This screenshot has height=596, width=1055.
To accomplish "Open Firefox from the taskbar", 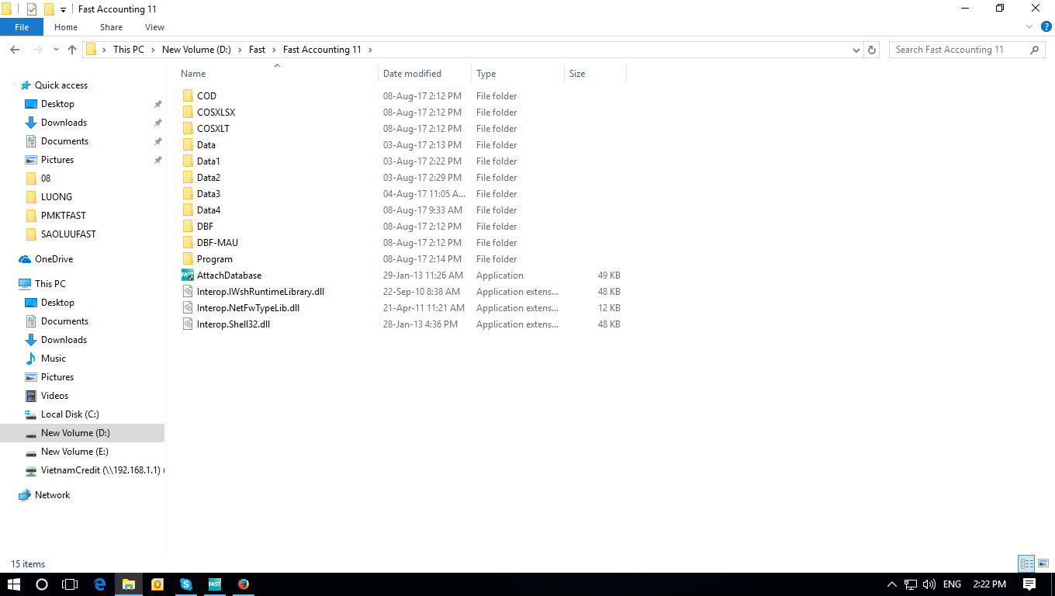I will click(244, 584).
